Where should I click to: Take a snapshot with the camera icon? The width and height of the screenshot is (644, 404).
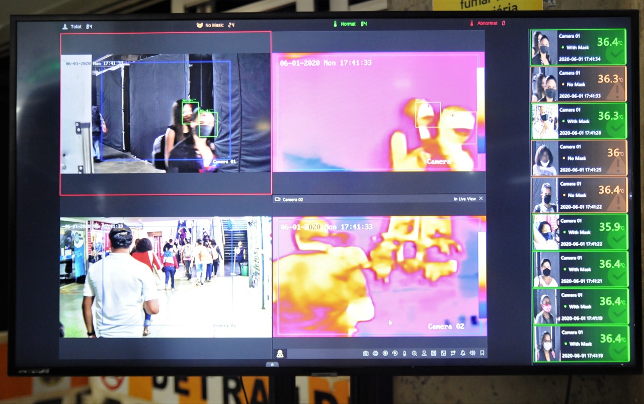click(365, 353)
